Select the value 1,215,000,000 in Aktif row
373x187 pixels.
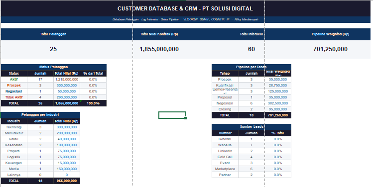[x=67, y=80]
